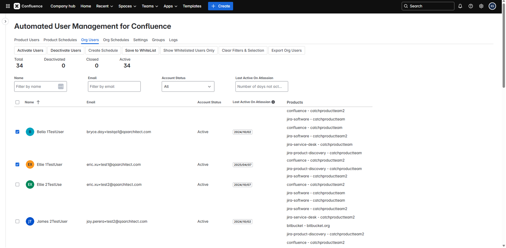Open the Logs tab
Viewport: 506px width, 248px height.
[173, 40]
